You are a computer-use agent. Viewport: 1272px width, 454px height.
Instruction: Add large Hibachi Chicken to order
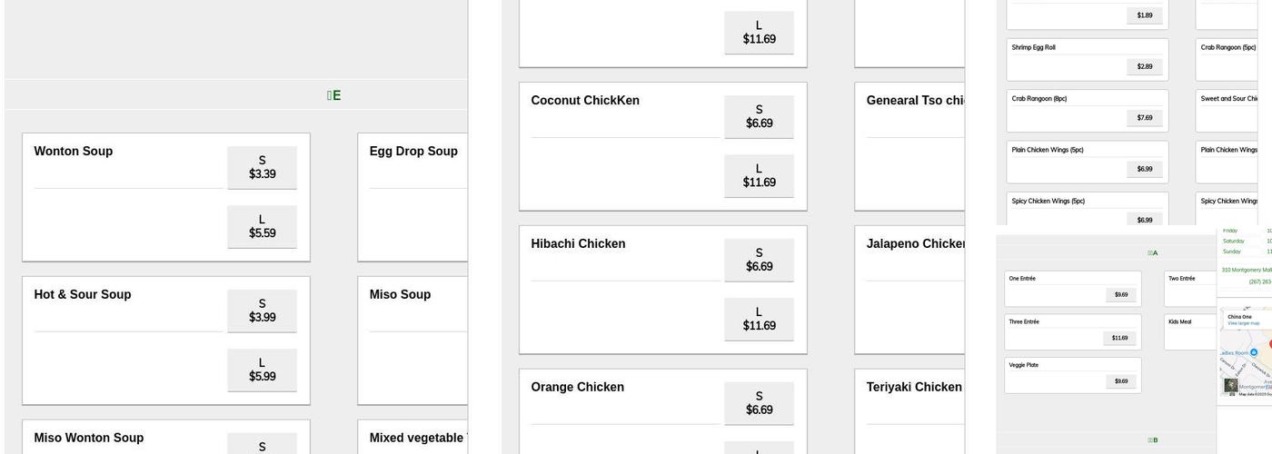tap(759, 319)
